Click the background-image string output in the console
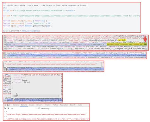Image resolution: width=150 pixels, height=122 pixels. [46, 114]
